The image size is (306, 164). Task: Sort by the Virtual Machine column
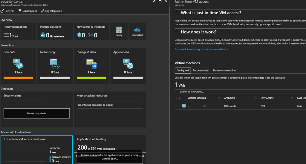(x=197, y=98)
